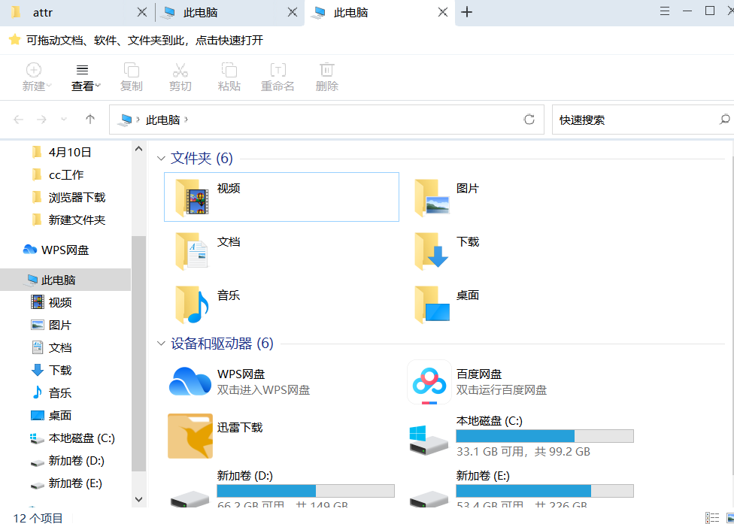The height and width of the screenshot is (524, 734).
Task: Click the 新建 (New) toolbar icon
Action: [34, 71]
